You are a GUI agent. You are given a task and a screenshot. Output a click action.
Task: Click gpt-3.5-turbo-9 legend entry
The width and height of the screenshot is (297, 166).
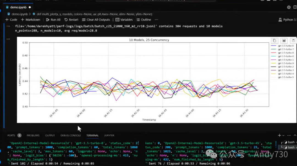point(282,63)
